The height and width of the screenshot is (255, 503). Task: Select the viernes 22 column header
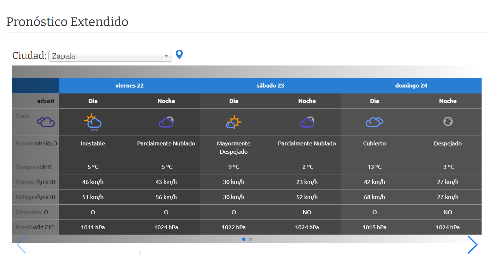[129, 86]
